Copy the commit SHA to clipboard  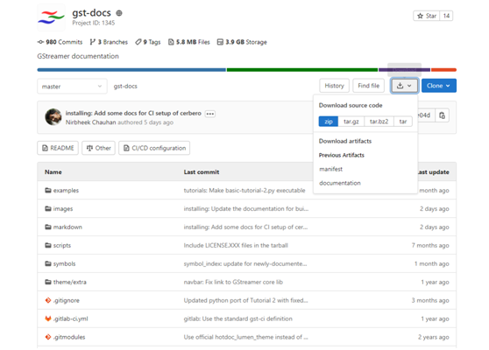coord(442,115)
